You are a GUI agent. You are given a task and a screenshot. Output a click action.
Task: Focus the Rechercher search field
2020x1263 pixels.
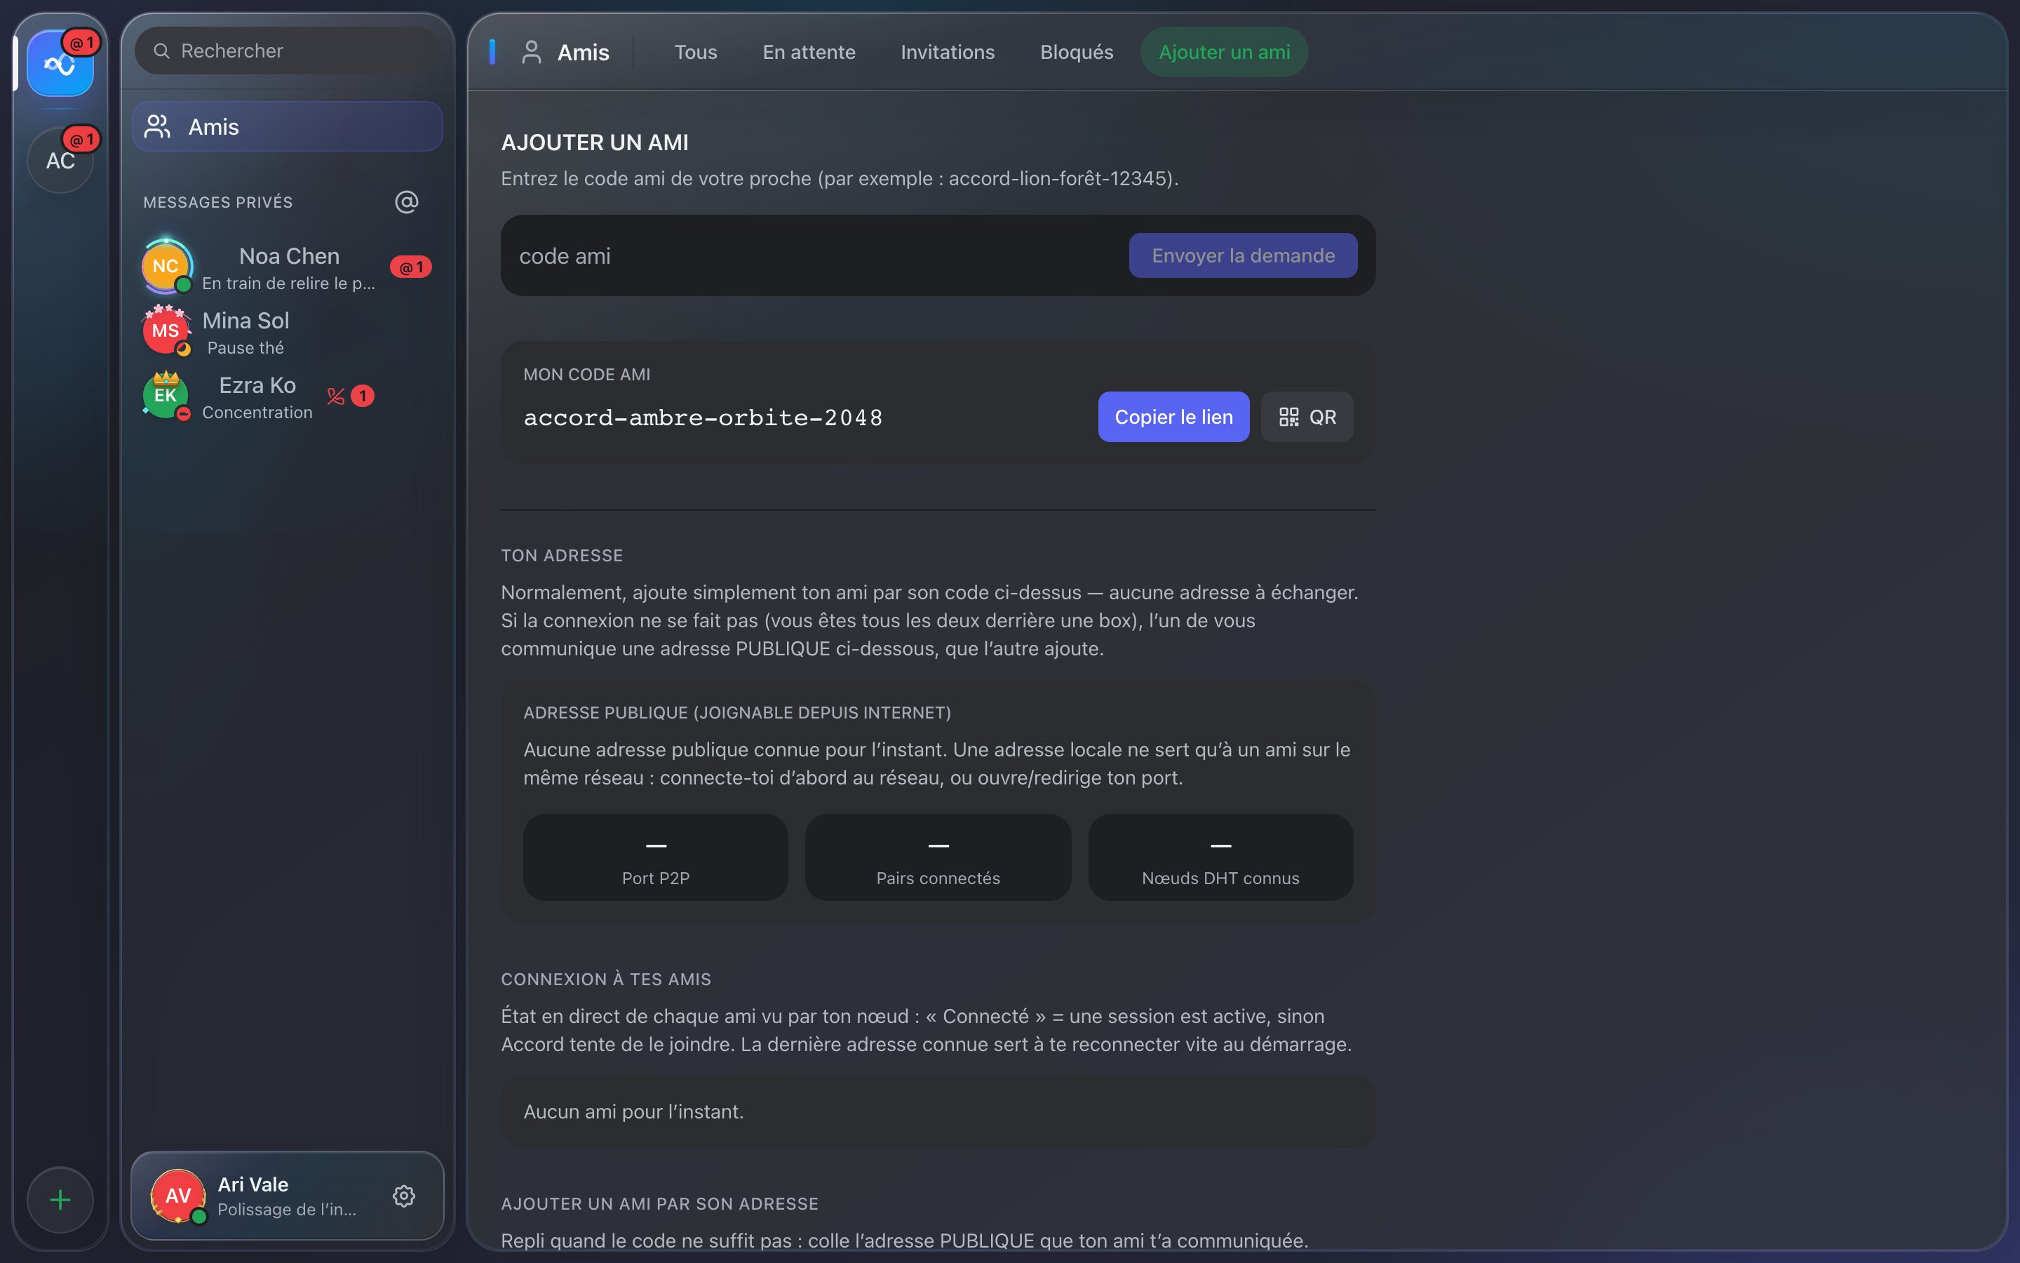click(287, 51)
